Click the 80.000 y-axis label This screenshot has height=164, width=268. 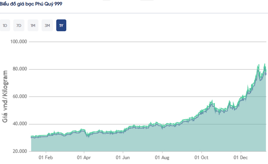19,69
